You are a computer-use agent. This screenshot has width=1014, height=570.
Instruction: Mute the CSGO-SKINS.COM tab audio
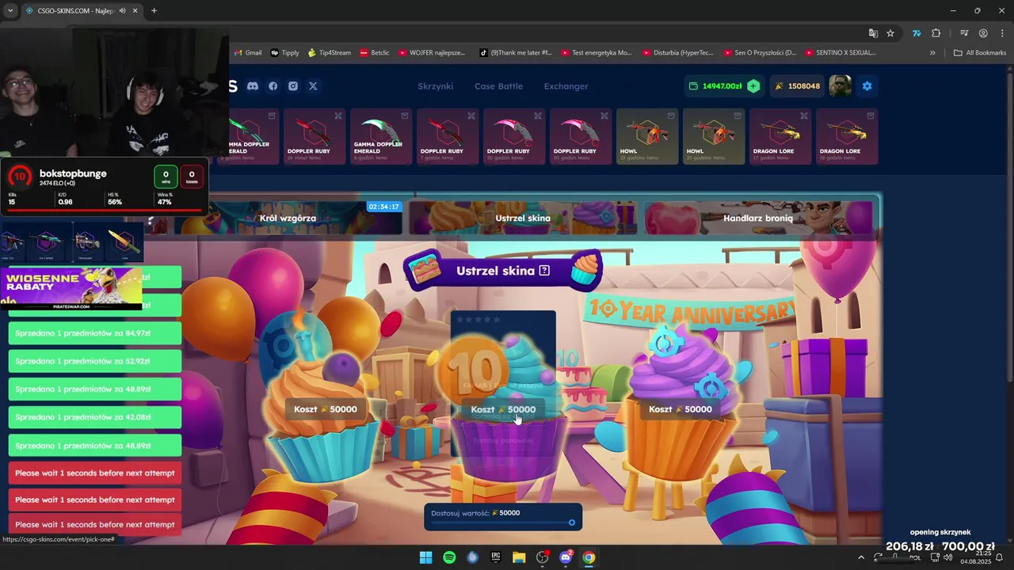point(122,10)
